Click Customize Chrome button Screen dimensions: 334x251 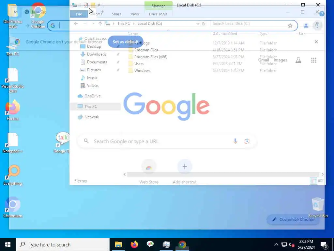[293, 219]
